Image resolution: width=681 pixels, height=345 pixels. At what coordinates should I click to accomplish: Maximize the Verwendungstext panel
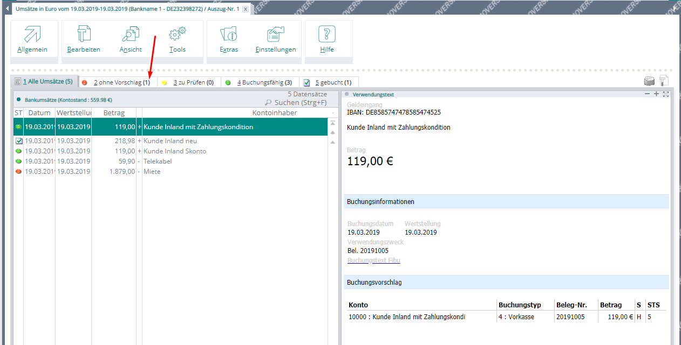(665, 94)
